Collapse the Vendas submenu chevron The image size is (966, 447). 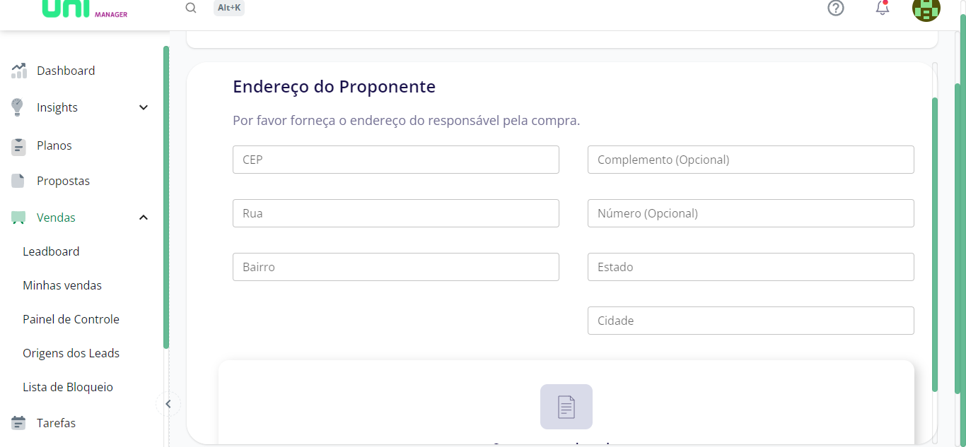click(x=144, y=217)
